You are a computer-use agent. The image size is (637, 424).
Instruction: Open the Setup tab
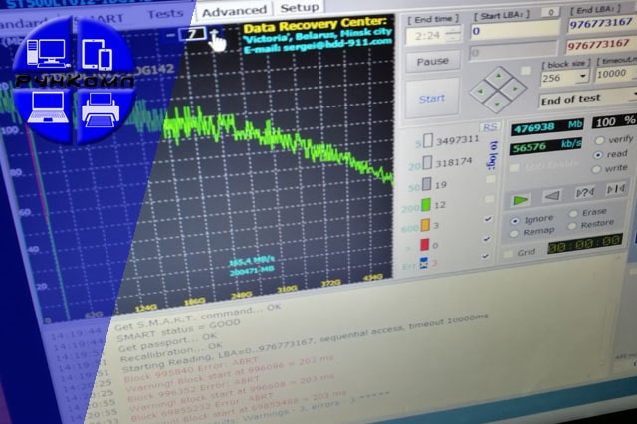click(x=300, y=8)
